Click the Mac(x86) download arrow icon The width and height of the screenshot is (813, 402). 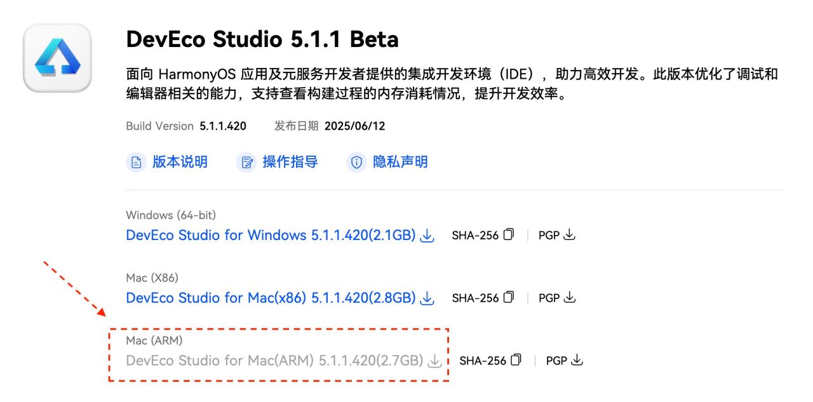pyautogui.click(x=427, y=298)
